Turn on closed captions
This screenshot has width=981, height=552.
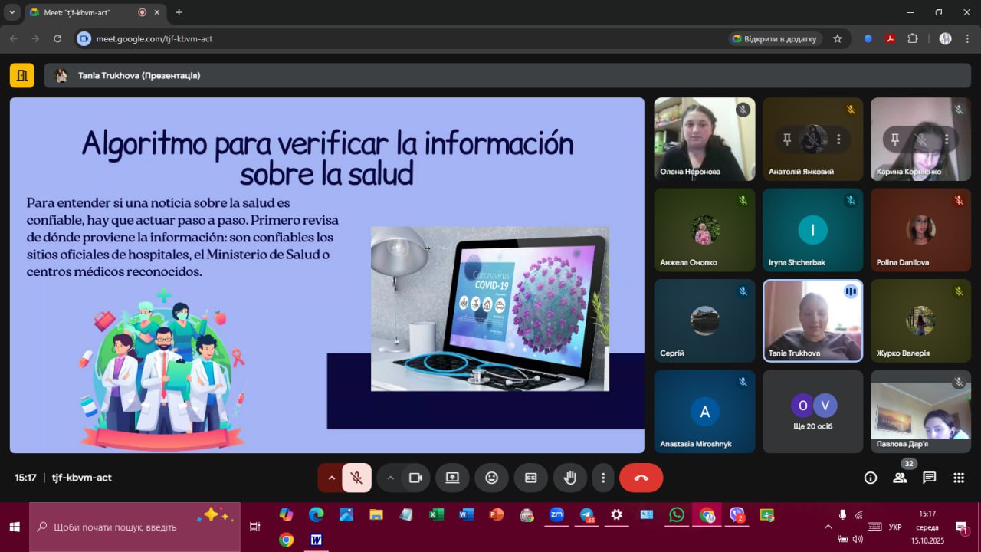point(530,478)
